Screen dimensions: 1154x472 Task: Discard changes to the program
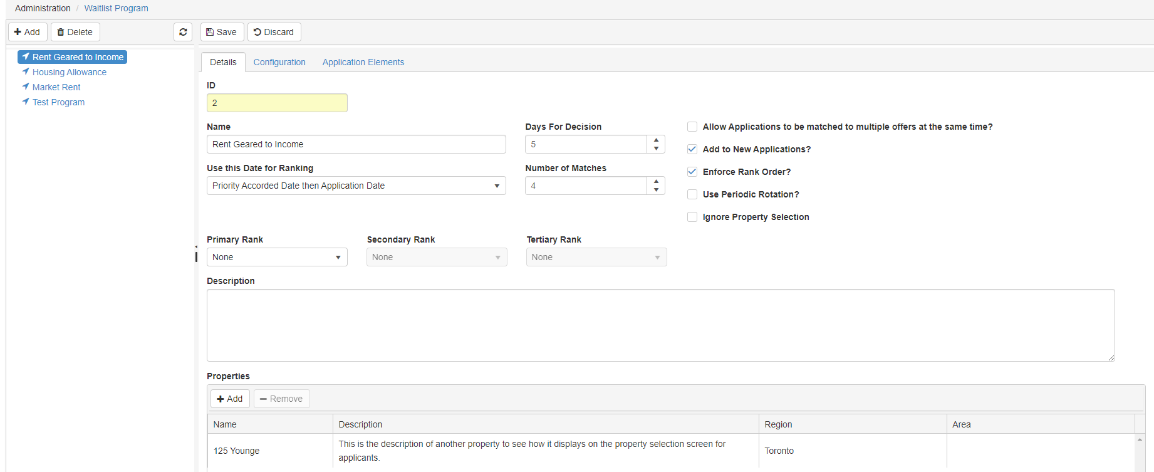tap(274, 32)
